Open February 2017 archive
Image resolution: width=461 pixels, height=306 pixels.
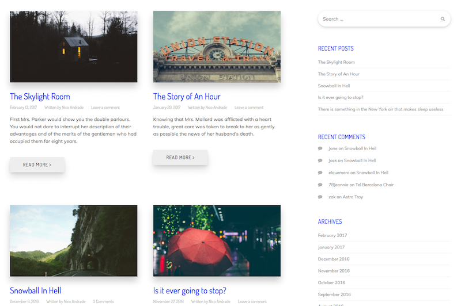[332, 235]
